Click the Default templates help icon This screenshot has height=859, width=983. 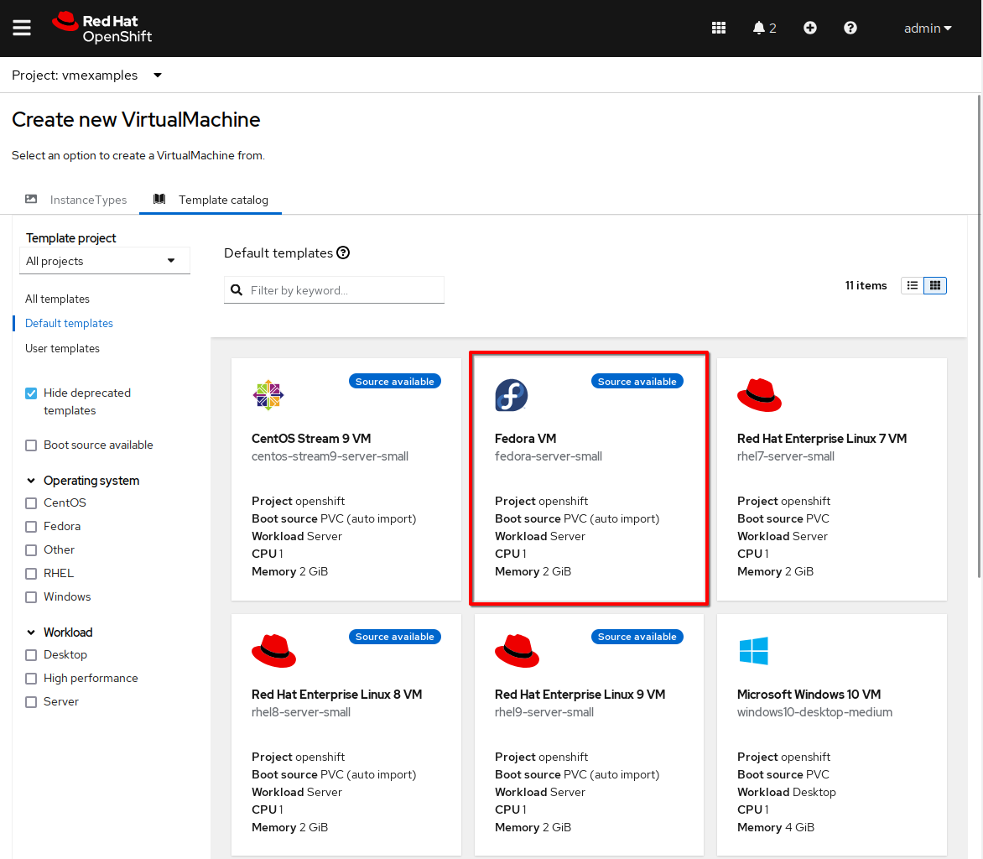click(x=343, y=252)
